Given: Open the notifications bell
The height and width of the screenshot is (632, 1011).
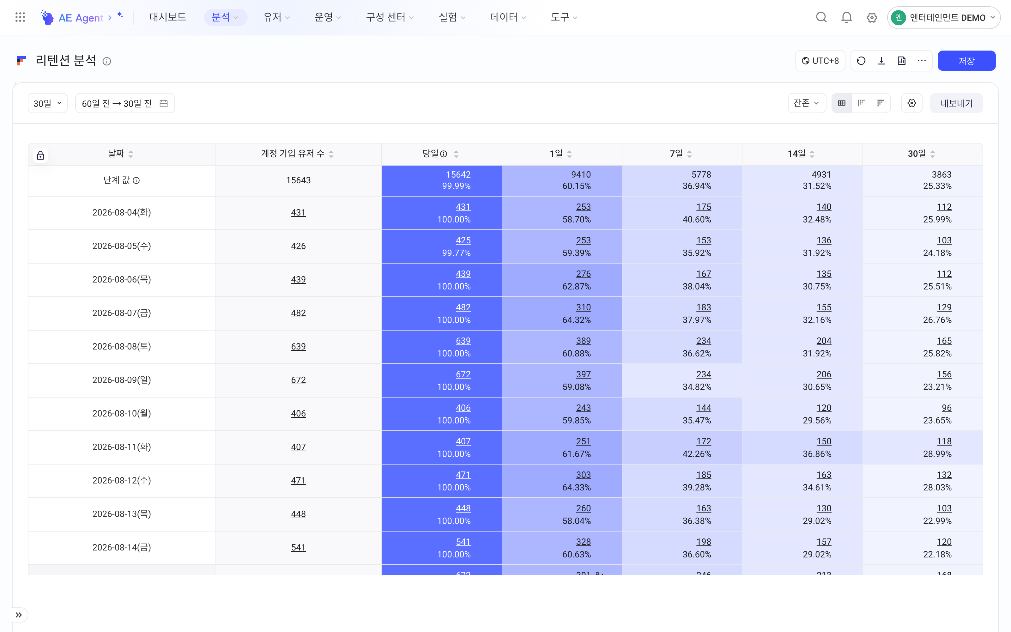Looking at the screenshot, I should [846, 17].
